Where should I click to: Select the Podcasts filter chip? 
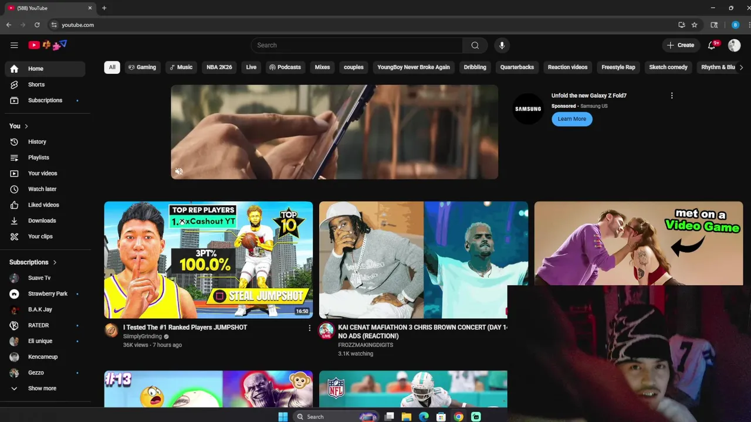[x=285, y=67]
